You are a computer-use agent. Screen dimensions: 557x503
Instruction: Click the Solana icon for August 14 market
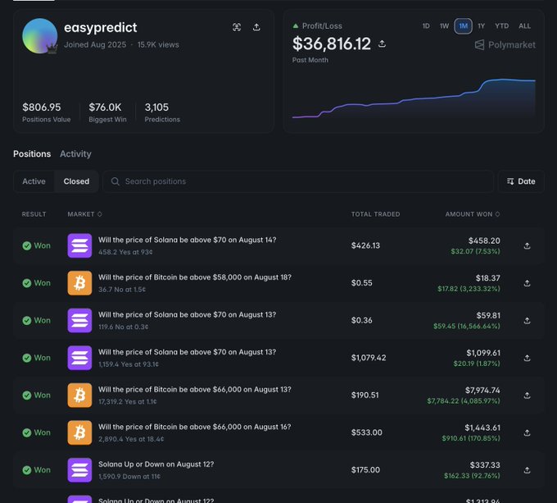tap(79, 245)
